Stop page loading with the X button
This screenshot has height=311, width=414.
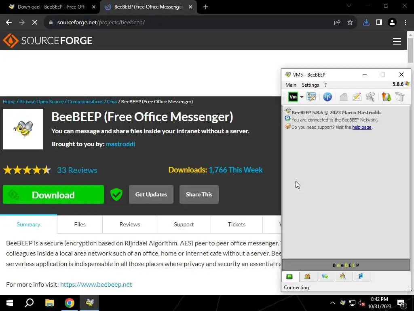click(35, 23)
